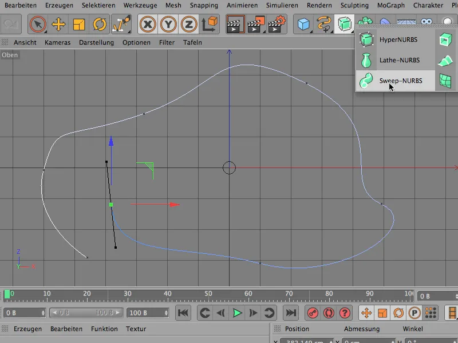Click frame 50 on timeline ruler
The image size is (458, 343).
(x=208, y=294)
